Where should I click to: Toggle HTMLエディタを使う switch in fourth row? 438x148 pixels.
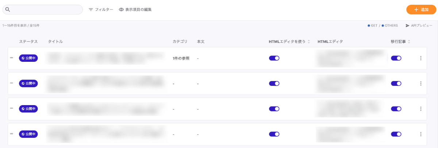point(274,134)
